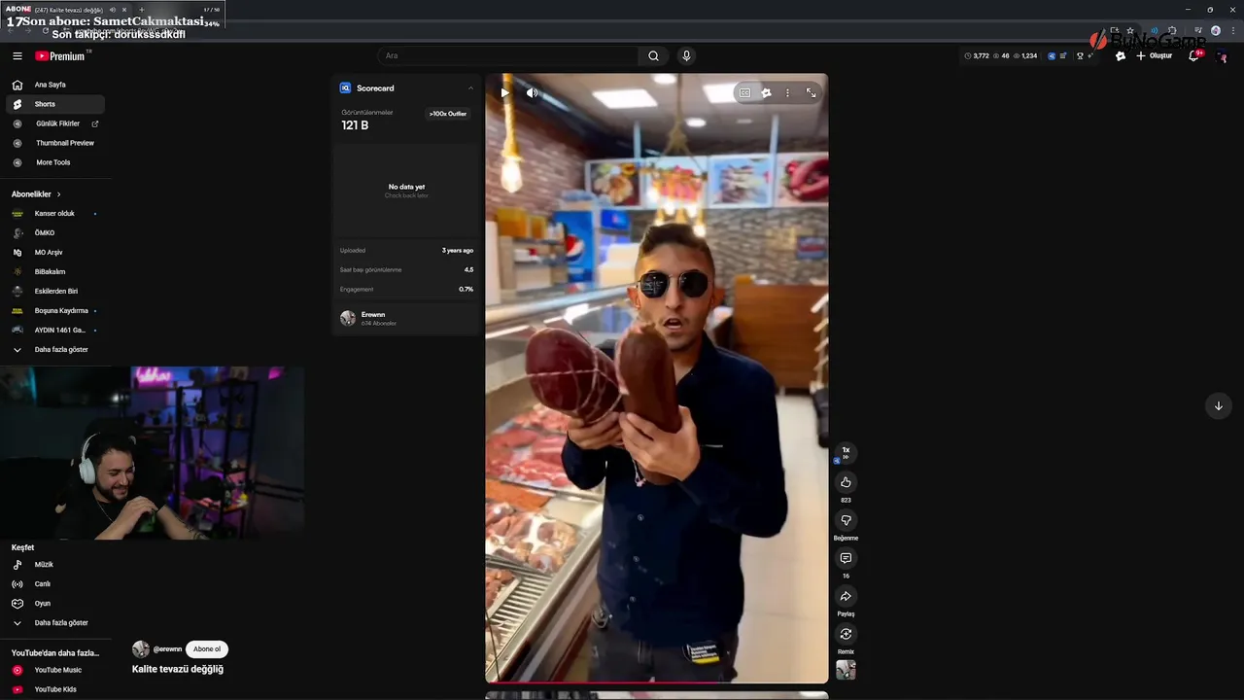
Task: Dislike the Short (Beğenme)
Action: click(846, 520)
